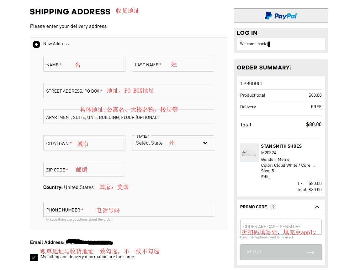
Task: Click the Apartment, Suite, Unit optional field
Action: tap(129, 117)
